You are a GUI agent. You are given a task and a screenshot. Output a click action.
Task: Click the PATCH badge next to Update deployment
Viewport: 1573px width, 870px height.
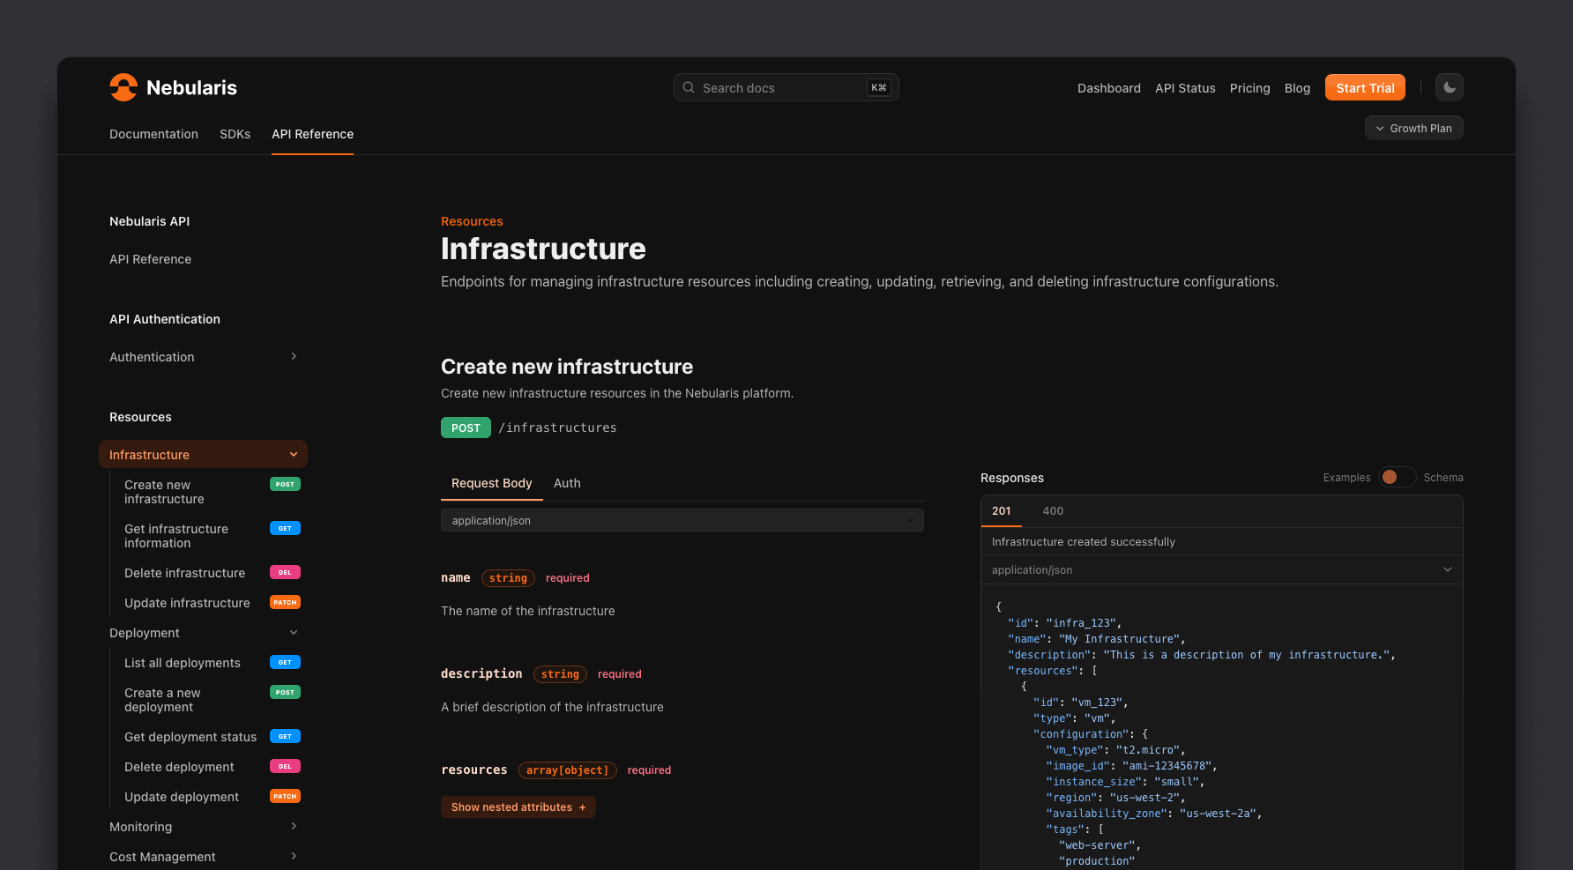[x=285, y=796]
